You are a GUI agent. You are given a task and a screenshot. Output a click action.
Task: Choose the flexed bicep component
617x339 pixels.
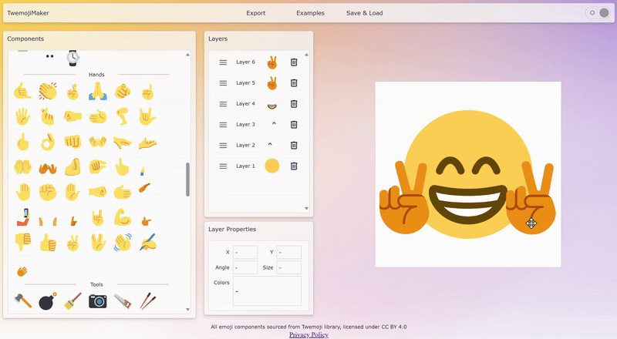[x=122, y=217]
